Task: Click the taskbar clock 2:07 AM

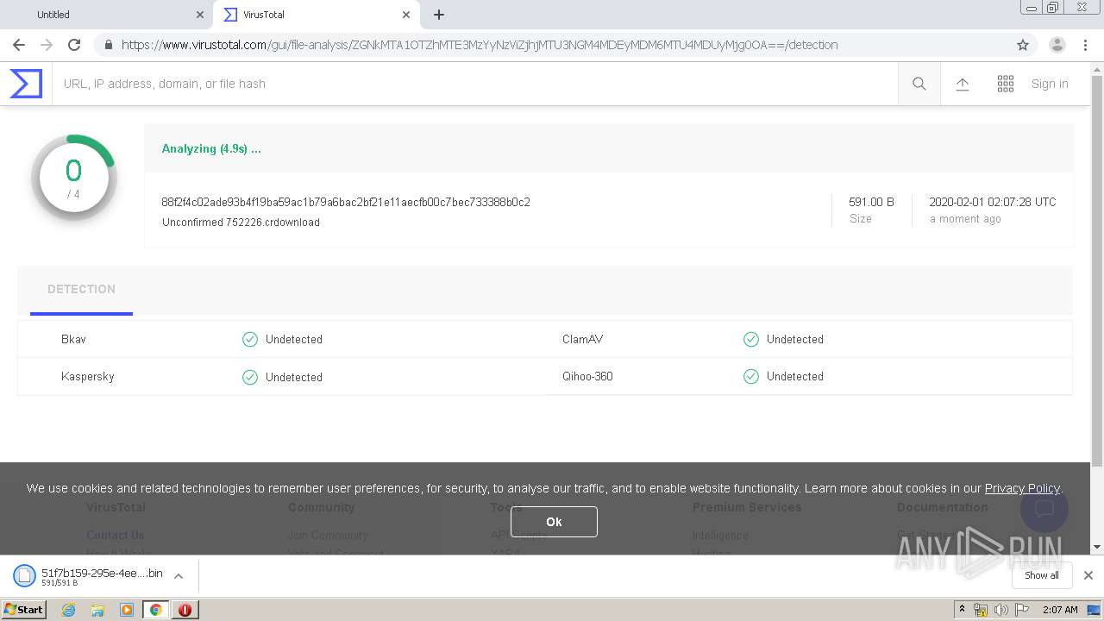Action: point(1060,610)
